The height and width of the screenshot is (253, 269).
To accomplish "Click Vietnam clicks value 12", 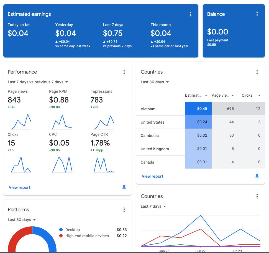I will click(x=258, y=109).
